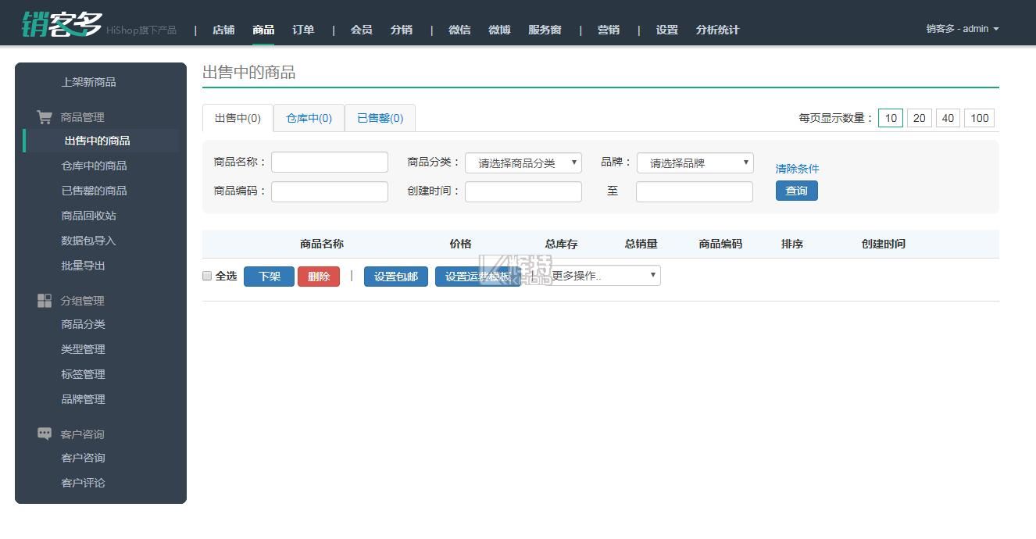Expand the 更多操作 dropdown
Viewport: 1036px width, 539px height.
602,276
